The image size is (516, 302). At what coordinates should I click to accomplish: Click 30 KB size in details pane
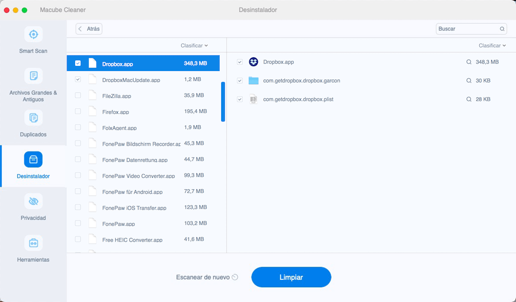pyautogui.click(x=483, y=81)
